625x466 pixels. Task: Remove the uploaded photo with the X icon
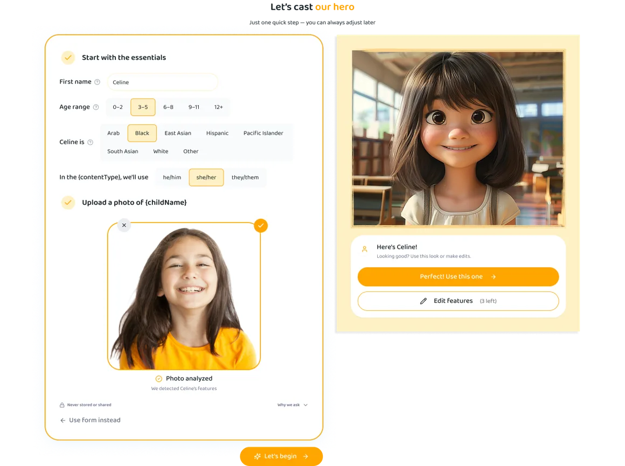coord(124,225)
